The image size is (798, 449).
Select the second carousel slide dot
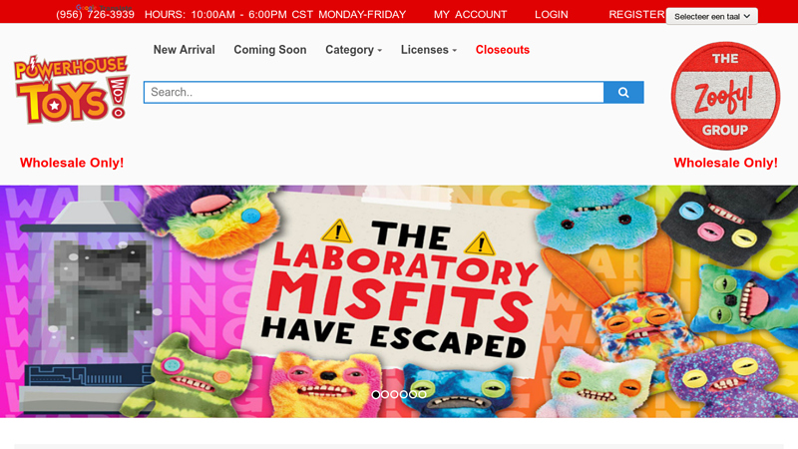click(x=385, y=394)
